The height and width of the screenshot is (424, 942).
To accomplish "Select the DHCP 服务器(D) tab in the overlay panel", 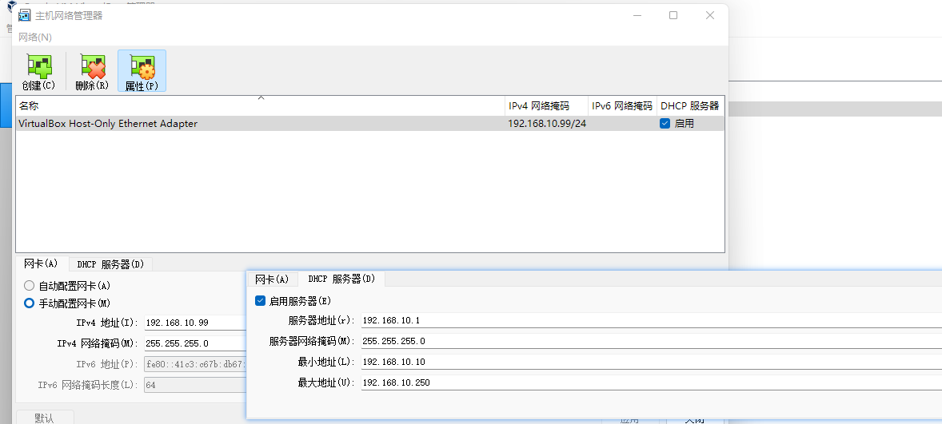I will pos(341,279).
